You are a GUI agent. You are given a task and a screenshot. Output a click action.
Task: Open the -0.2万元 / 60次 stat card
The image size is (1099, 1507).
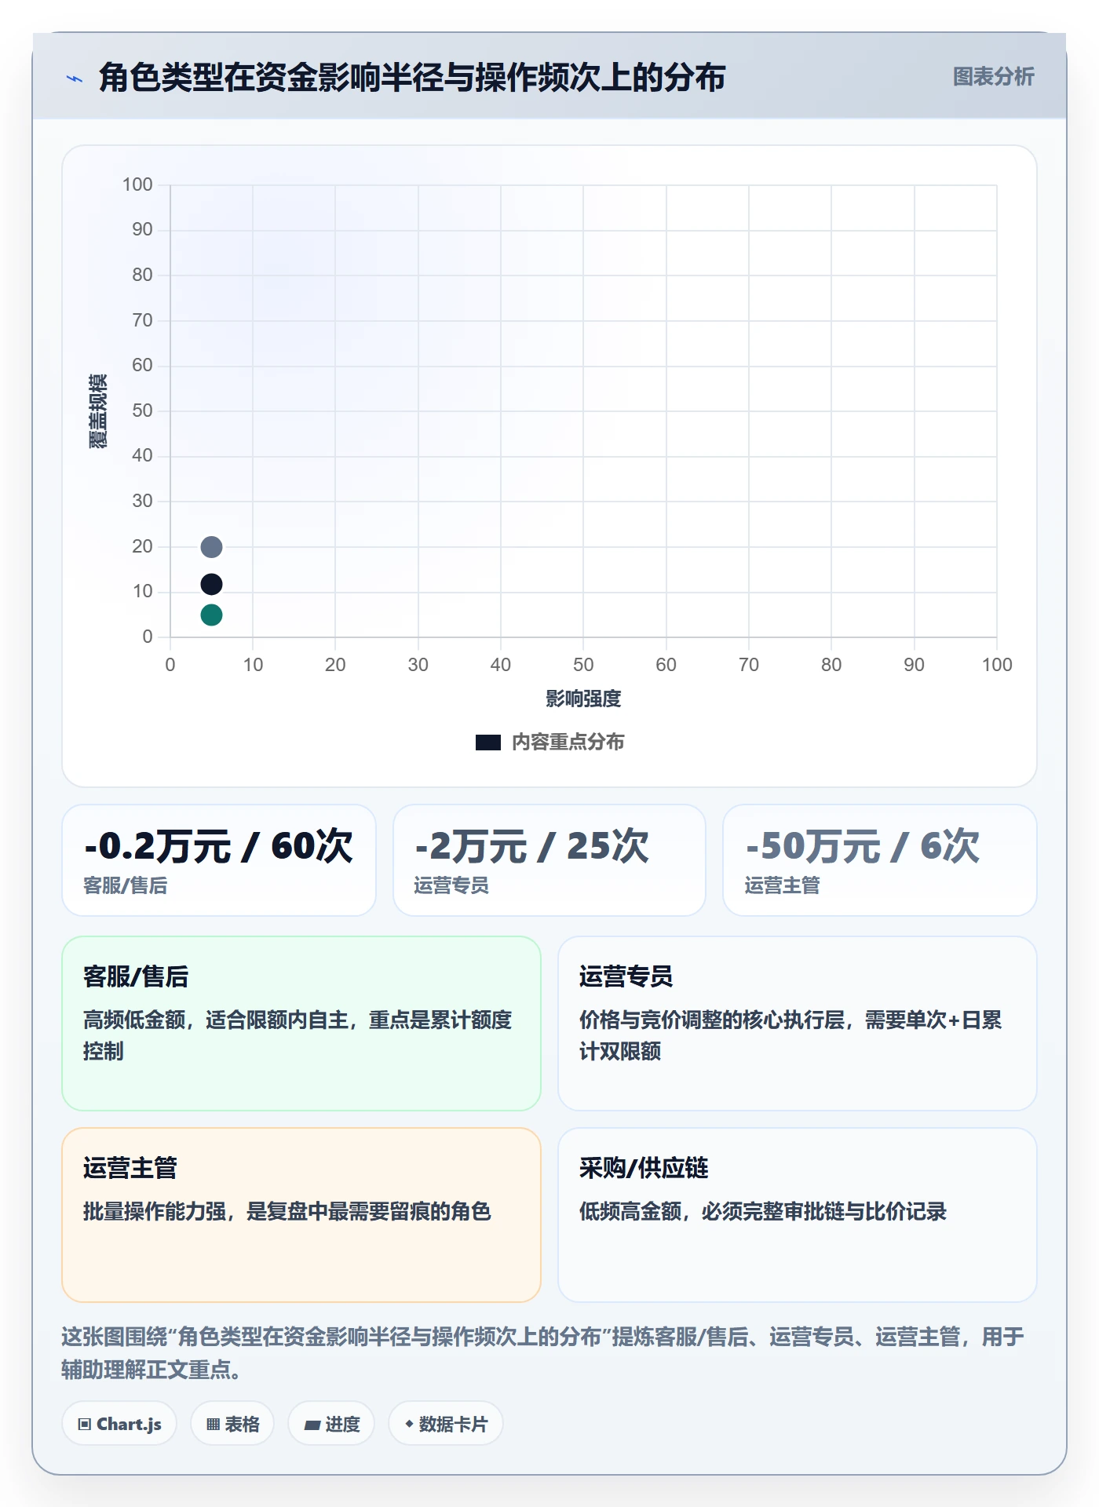219,860
